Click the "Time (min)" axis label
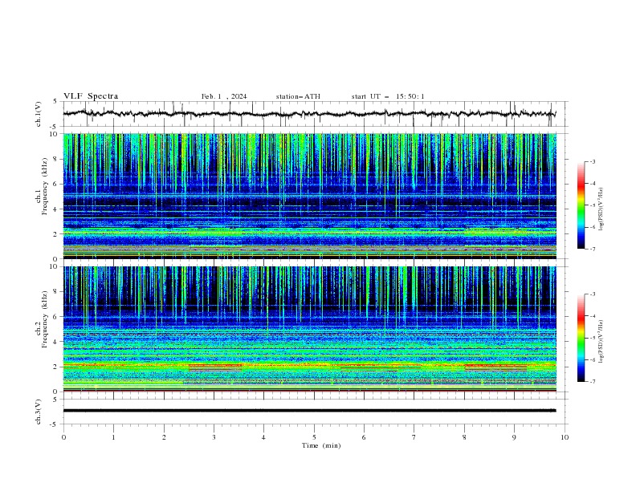The width and height of the screenshot is (636, 491). [321, 445]
